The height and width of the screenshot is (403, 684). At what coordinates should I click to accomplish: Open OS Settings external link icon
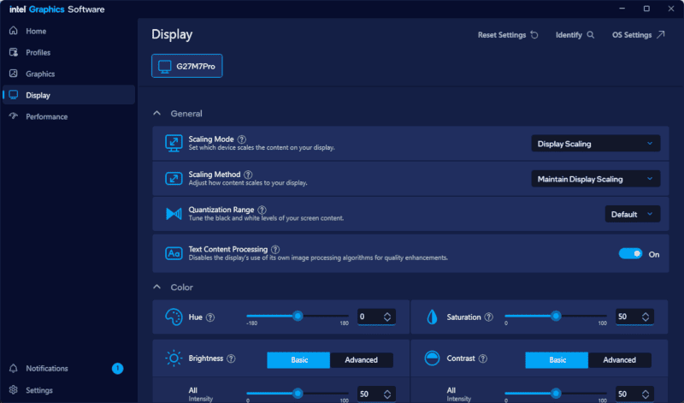(660, 35)
